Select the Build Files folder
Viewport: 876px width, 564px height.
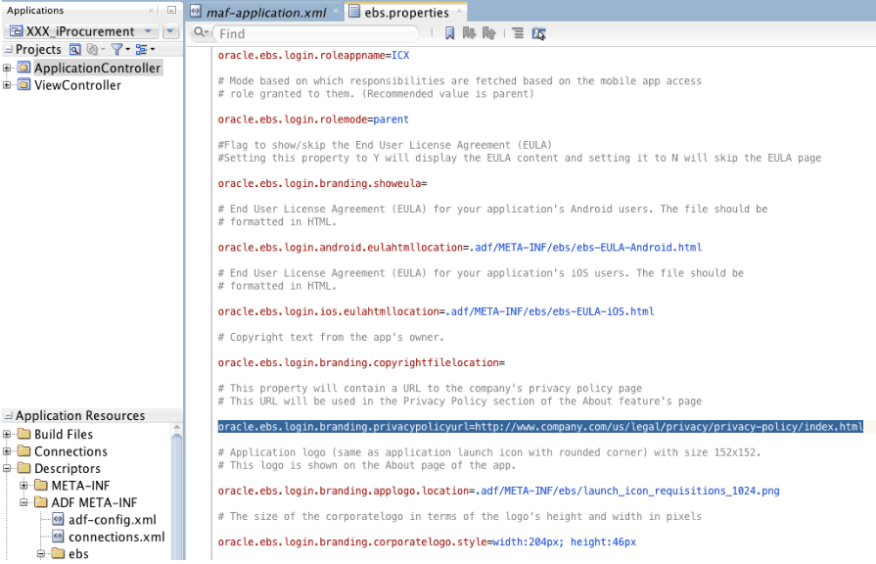point(63,435)
